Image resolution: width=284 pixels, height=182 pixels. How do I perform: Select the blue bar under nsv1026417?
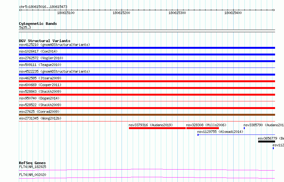[147, 55]
